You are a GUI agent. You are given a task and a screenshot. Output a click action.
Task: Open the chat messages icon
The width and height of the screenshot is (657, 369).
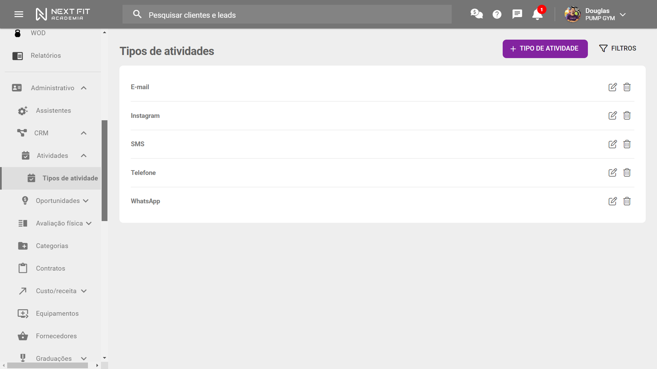click(517, 14)
